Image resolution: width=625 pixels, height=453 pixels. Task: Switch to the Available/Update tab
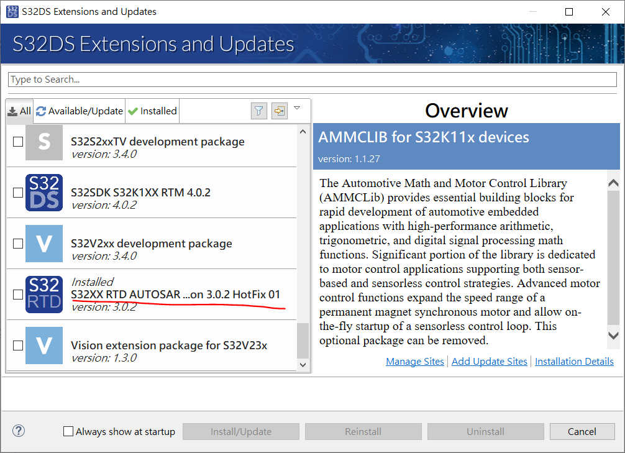pos(80,111)
